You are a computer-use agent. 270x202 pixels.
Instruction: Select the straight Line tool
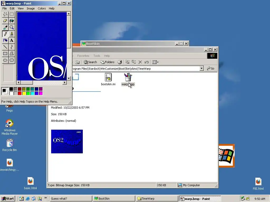(5, 47)
